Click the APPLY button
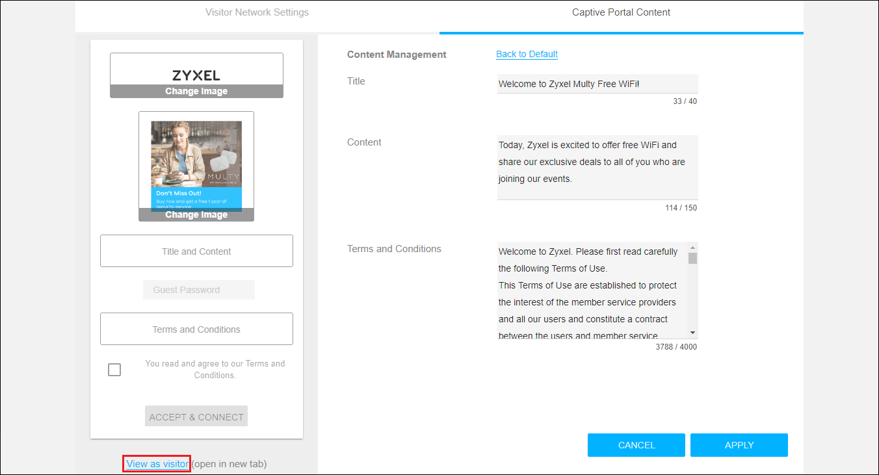 pyautogui.click(x=739, y=445)
